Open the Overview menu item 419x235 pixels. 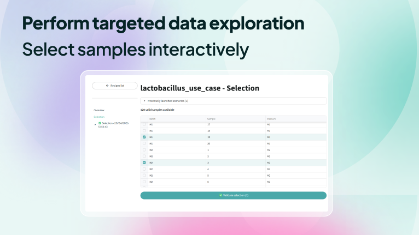coord(99,110)
